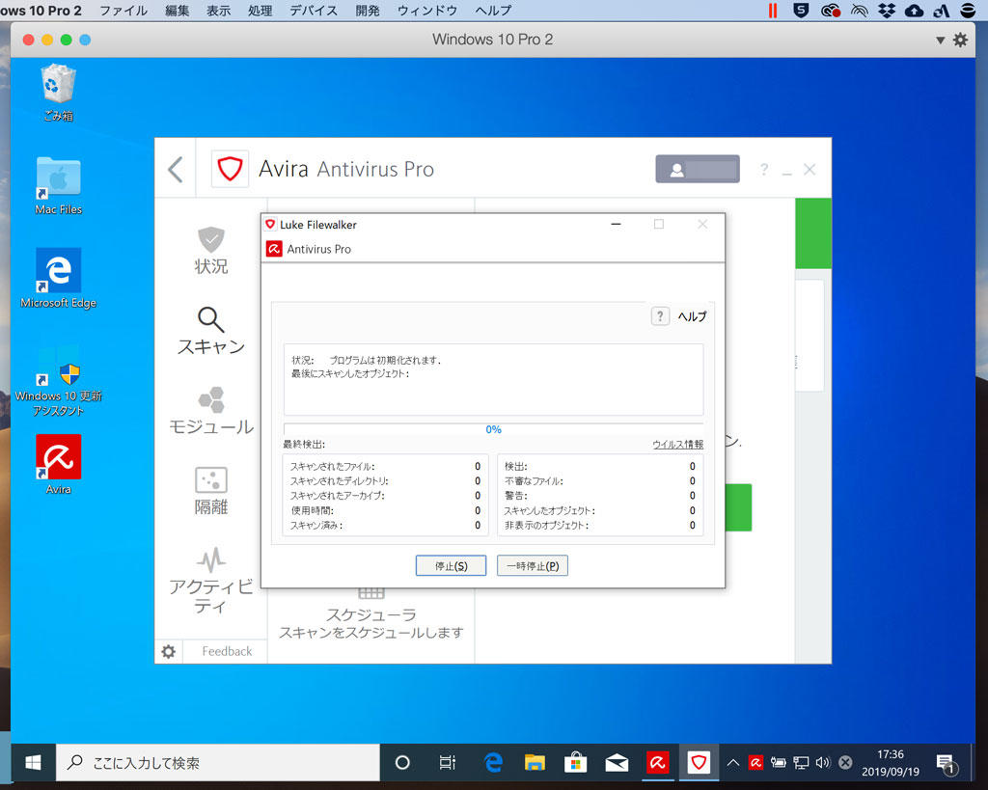The width and height of the screenshot is (988, 790).
Task: Open the アクティビティ activity section
Action: pos(211,581)
